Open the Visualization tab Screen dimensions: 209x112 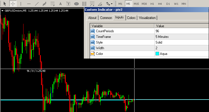pyautogui.click(x=147, y=18)
